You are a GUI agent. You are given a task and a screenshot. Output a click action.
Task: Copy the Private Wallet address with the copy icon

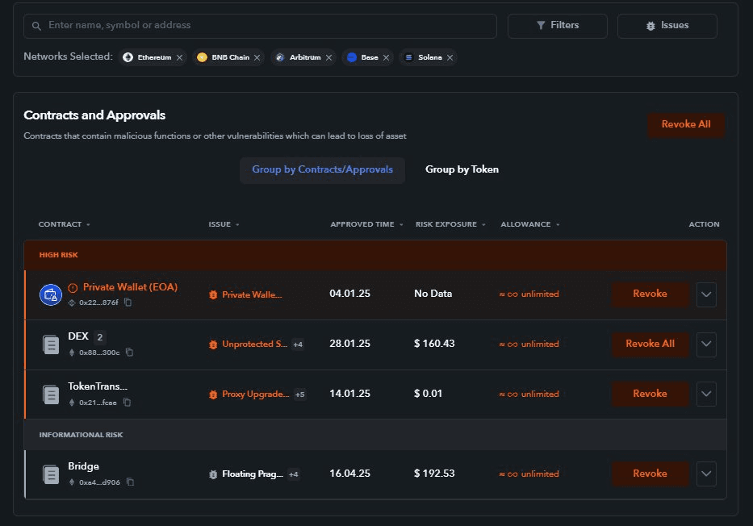click(127, 302)
